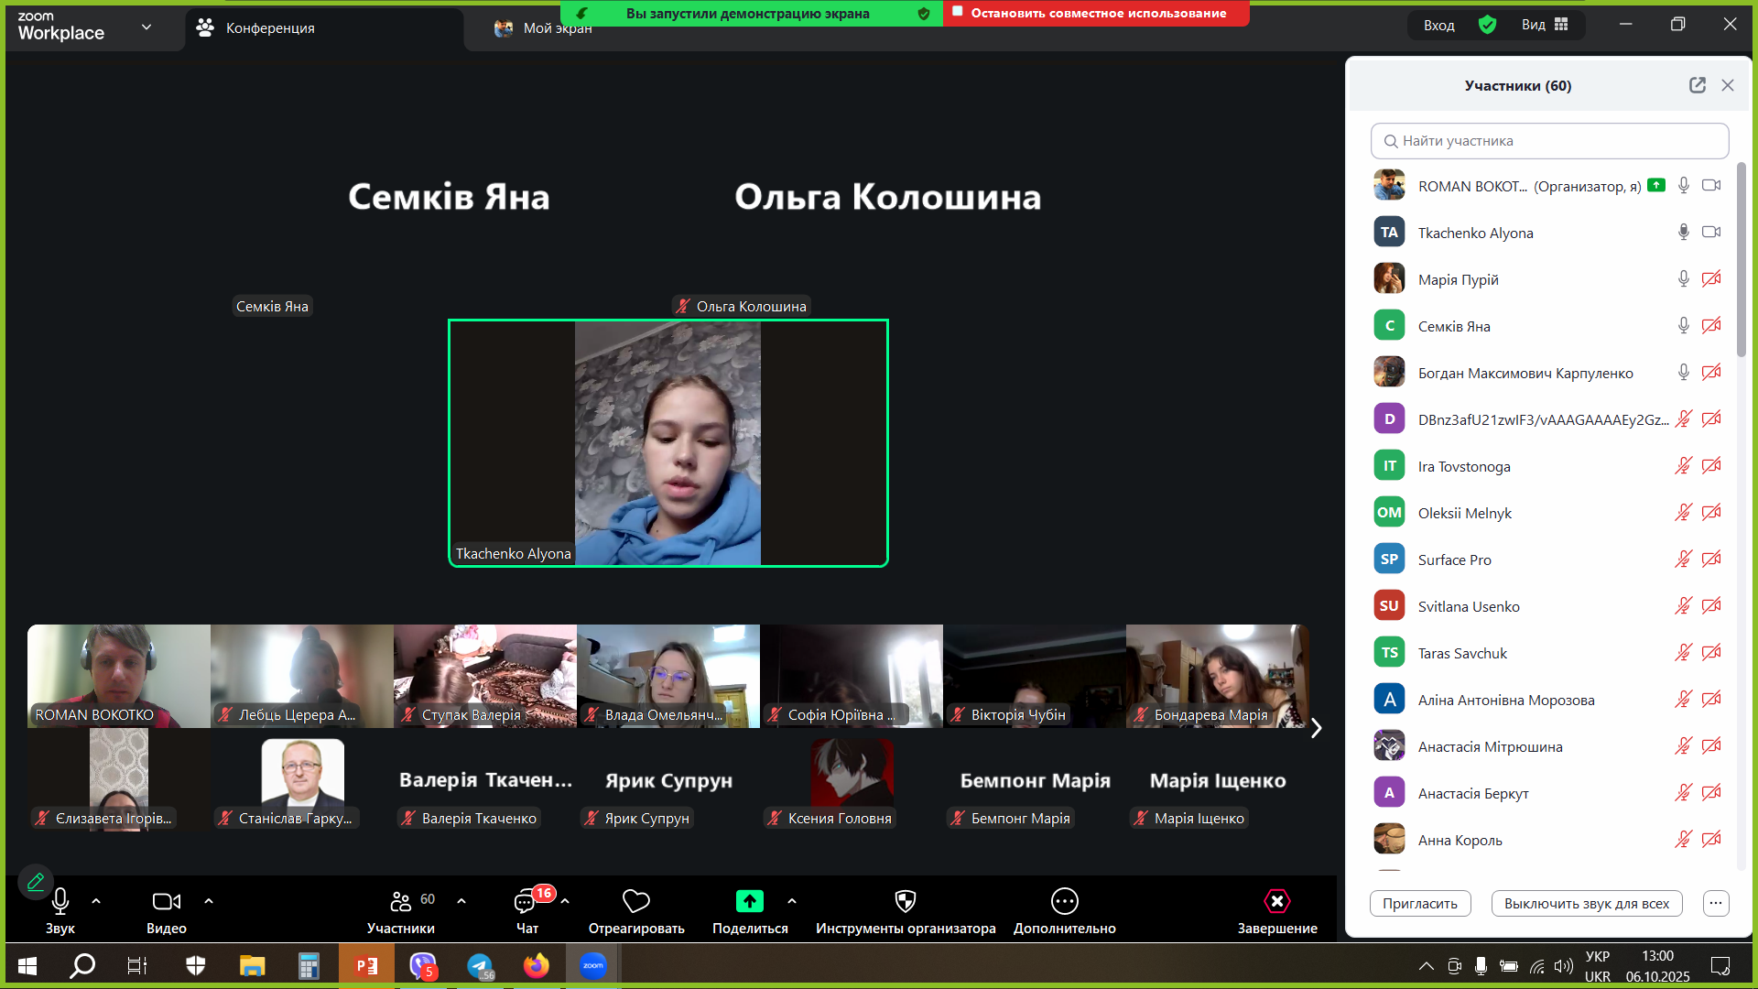Viewport: 1758px width, 989px height.
Task: Pop out the Participants panel
Action: tap(1697, 85)
